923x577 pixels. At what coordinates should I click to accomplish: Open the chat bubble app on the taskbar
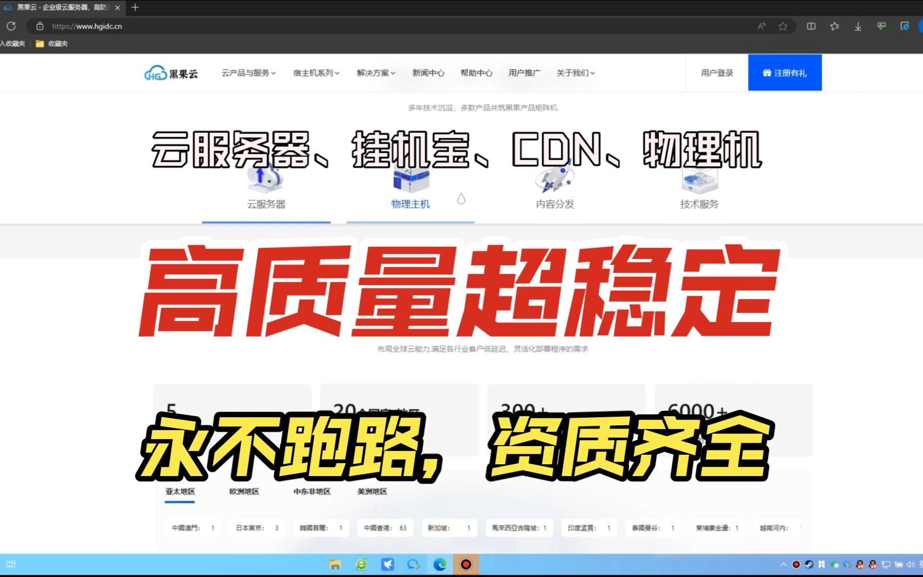(413, 564)
